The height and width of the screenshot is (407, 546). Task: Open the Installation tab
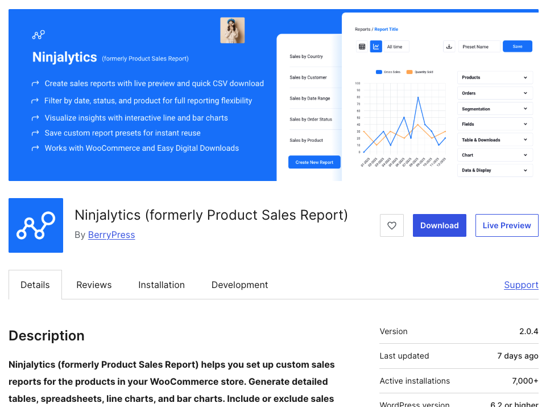(161, 285)
